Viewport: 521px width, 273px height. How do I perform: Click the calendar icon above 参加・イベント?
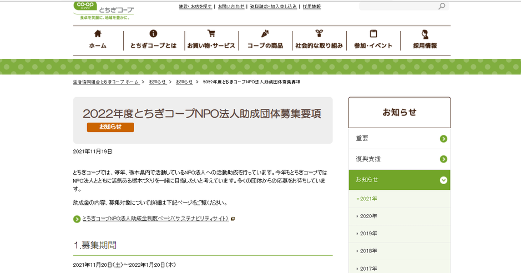click(x=373, y=33)
